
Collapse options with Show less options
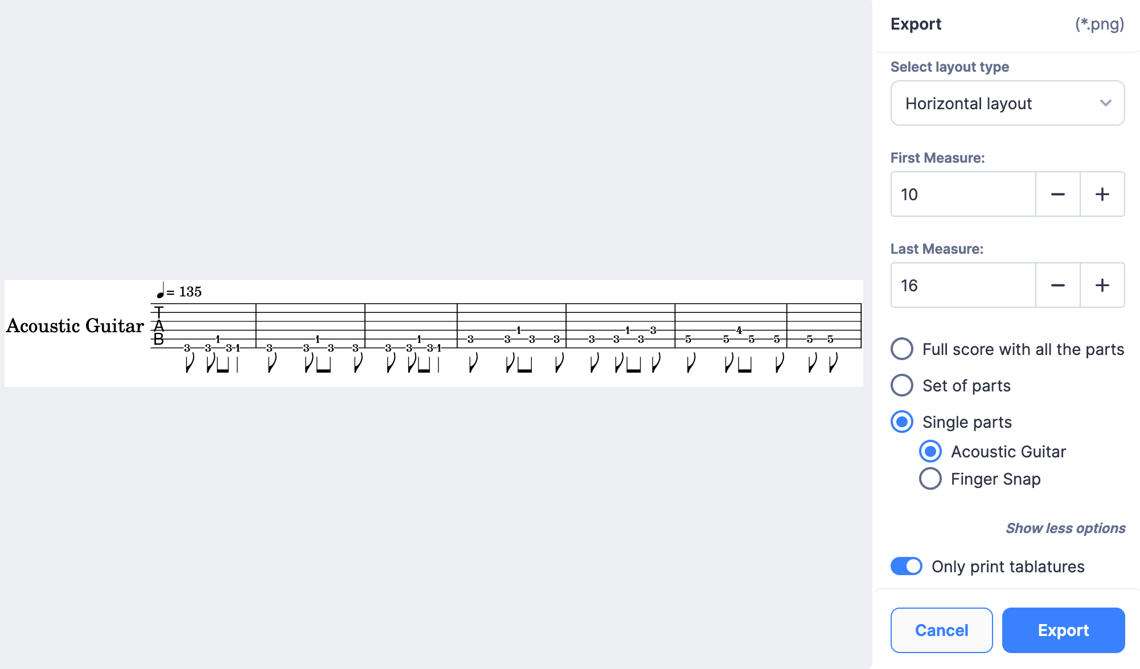[1065, 528]
